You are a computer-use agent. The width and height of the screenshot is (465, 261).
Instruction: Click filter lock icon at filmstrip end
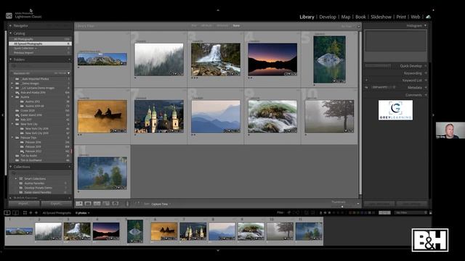tap(431, 212)
